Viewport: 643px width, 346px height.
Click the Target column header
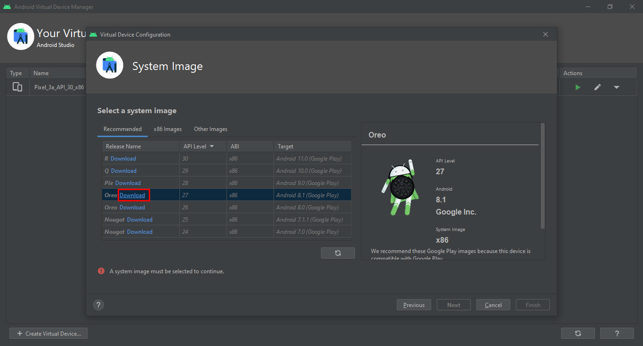[313, 146]
